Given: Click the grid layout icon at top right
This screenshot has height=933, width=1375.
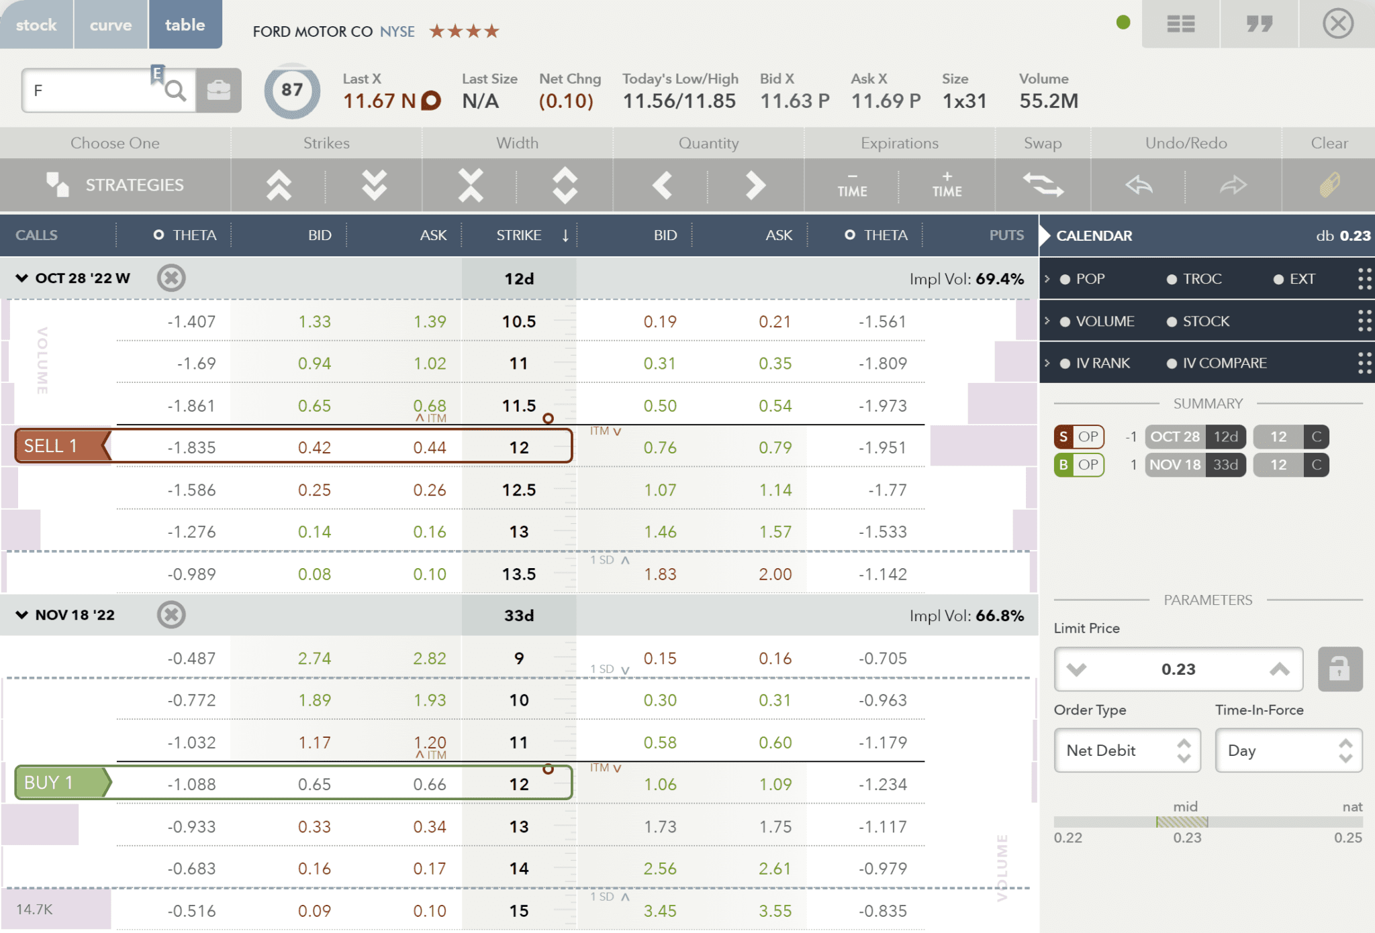Looking at the screenshot, I should [1180, 24].
